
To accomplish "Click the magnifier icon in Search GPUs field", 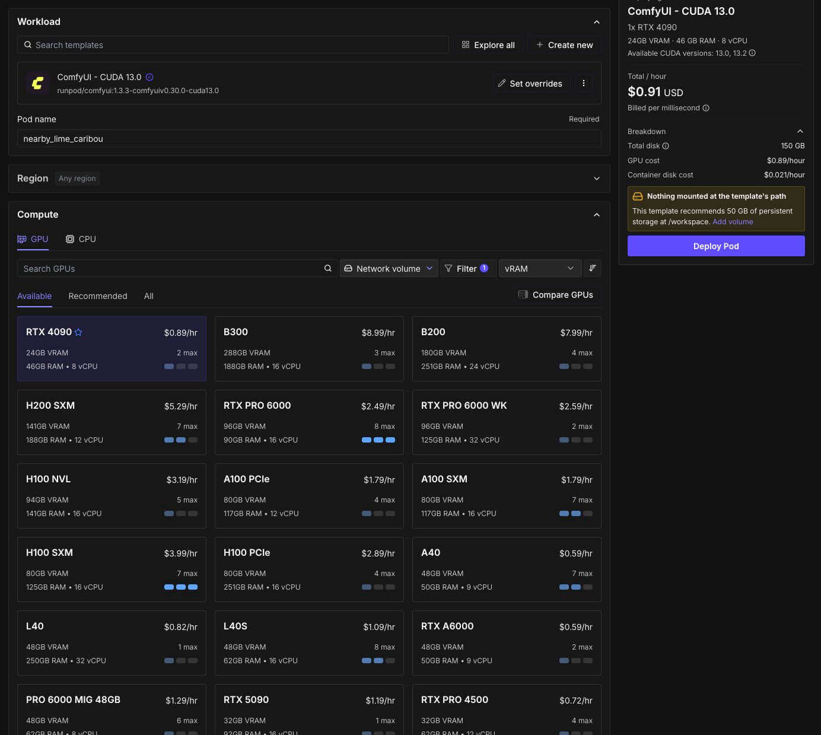I will coord(328,269).
